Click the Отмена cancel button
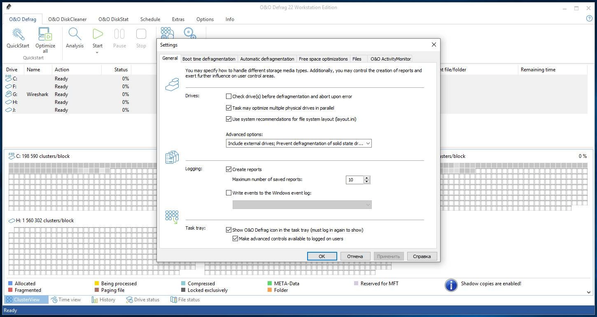This screenshot has width=597, height=317. (x=355, y=256)
